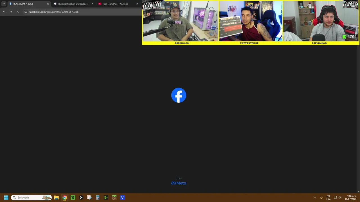Screen dimensions: 360x202
Task: Show hidden system tray icons
Action: (x=315, y=198)
